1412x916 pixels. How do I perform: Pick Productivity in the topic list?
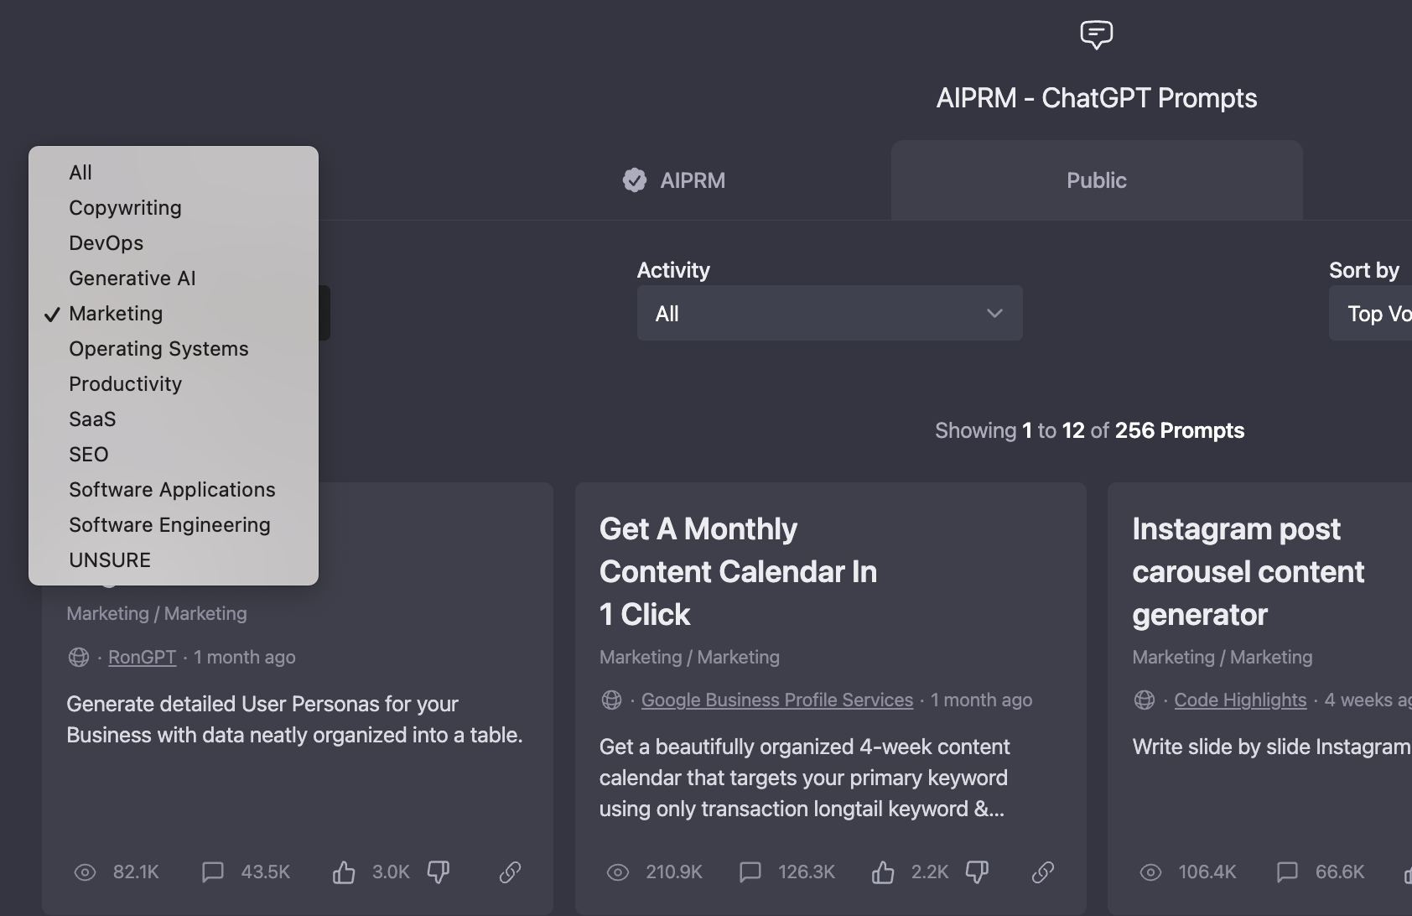(x=174, y=383)
